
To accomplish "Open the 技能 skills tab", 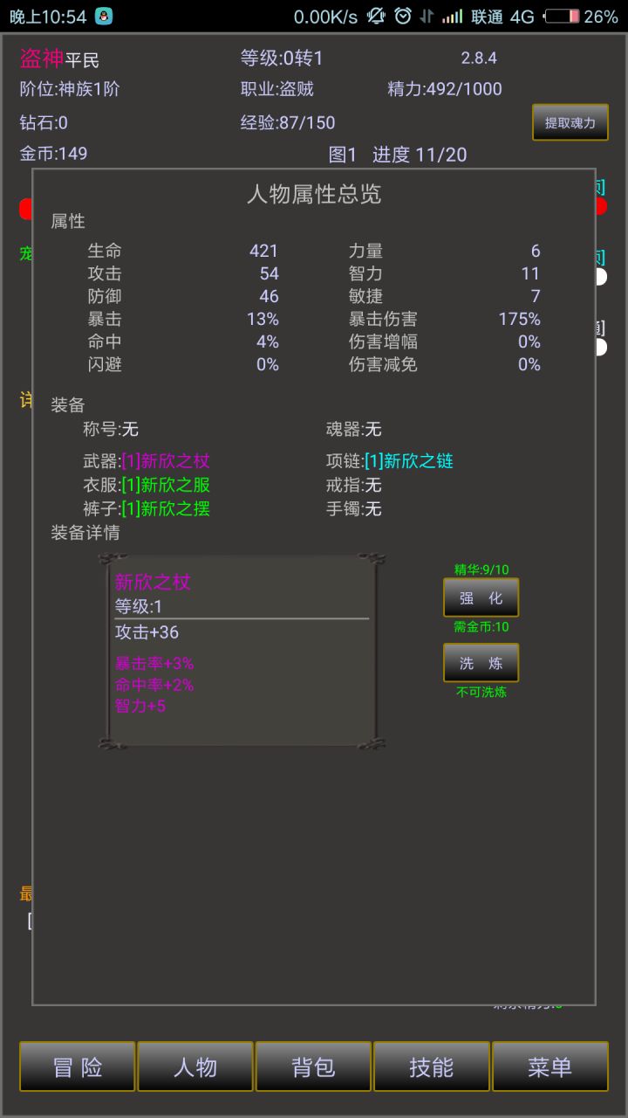I will (x=432, y=1066).
